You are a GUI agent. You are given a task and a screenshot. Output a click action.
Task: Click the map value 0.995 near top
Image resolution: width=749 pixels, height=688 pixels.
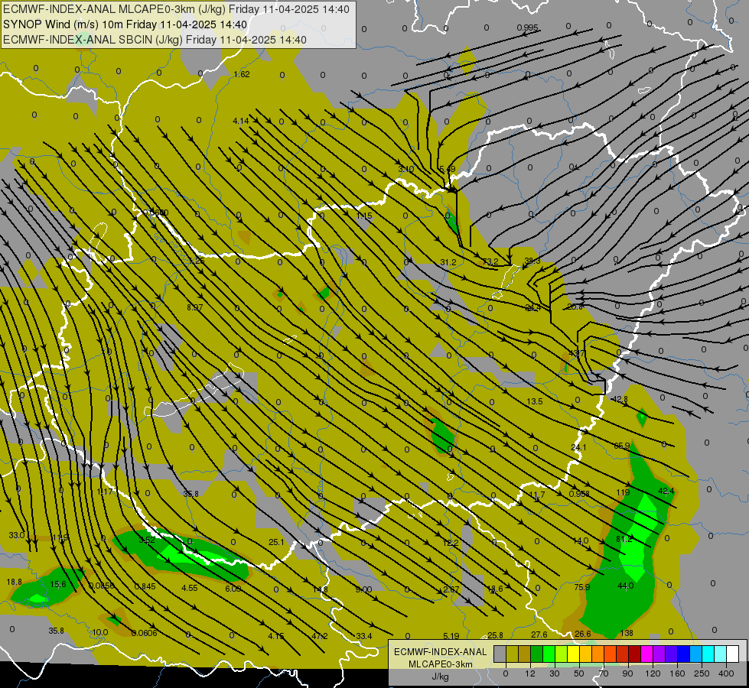(527, 28)
